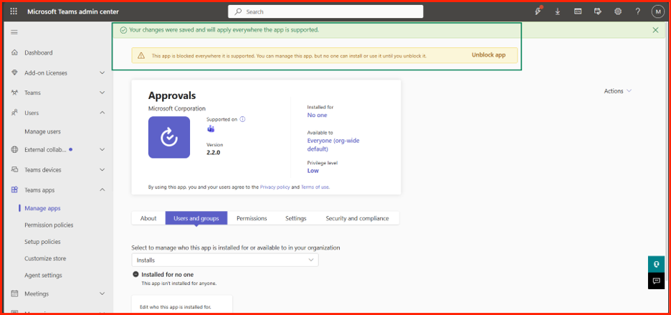
Task: Open the app Settings tab
Action: 295,218
